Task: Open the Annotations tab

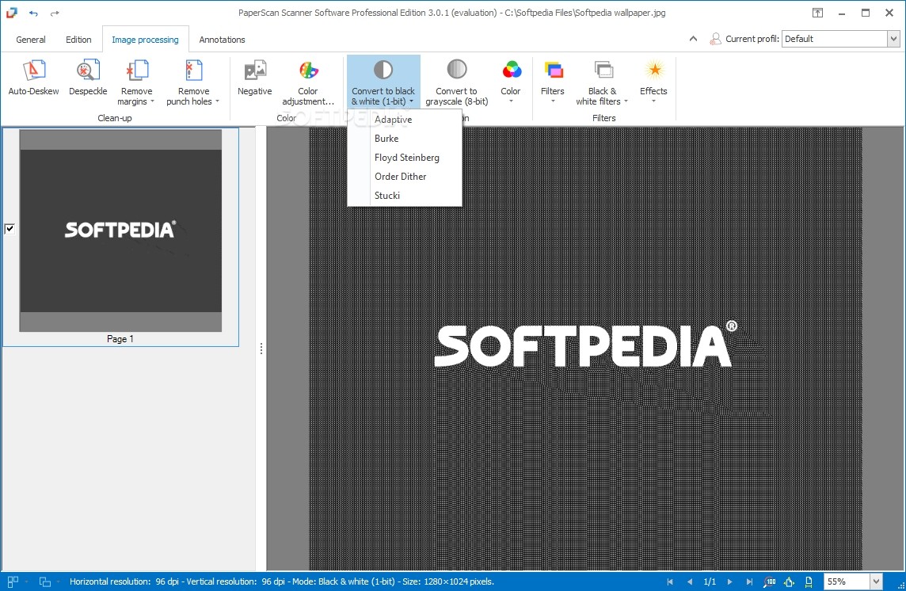Action: click(x=222, y=40)
